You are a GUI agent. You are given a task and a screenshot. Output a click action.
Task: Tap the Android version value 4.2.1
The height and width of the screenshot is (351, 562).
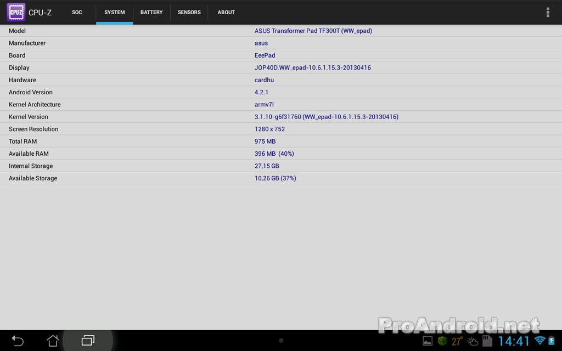coord(261,92)
